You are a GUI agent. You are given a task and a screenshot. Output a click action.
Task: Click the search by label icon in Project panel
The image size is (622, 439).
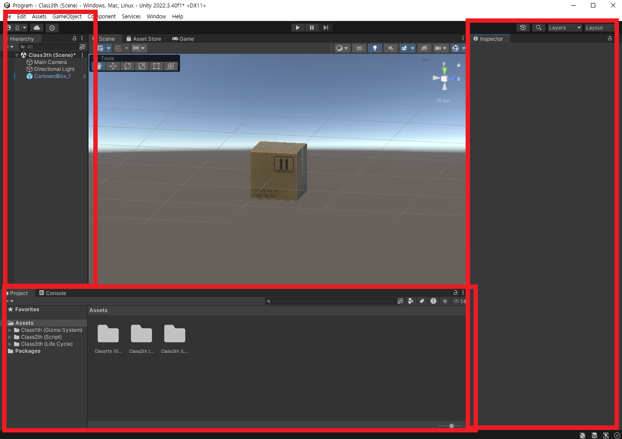pos(422,301)
